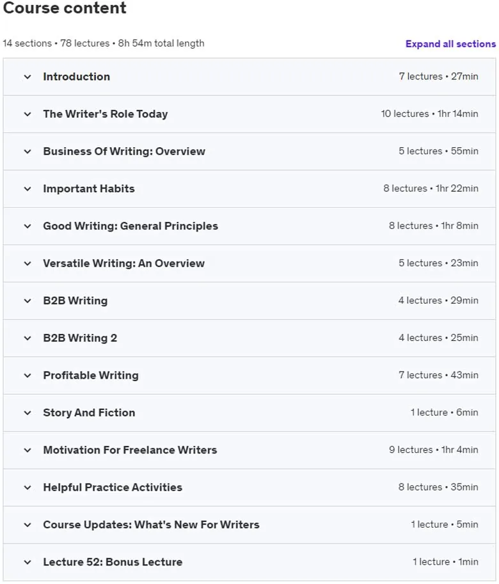The image size is (499, 584).
Task: Expand Story And Fiction chevron
Action: [28, 413]
